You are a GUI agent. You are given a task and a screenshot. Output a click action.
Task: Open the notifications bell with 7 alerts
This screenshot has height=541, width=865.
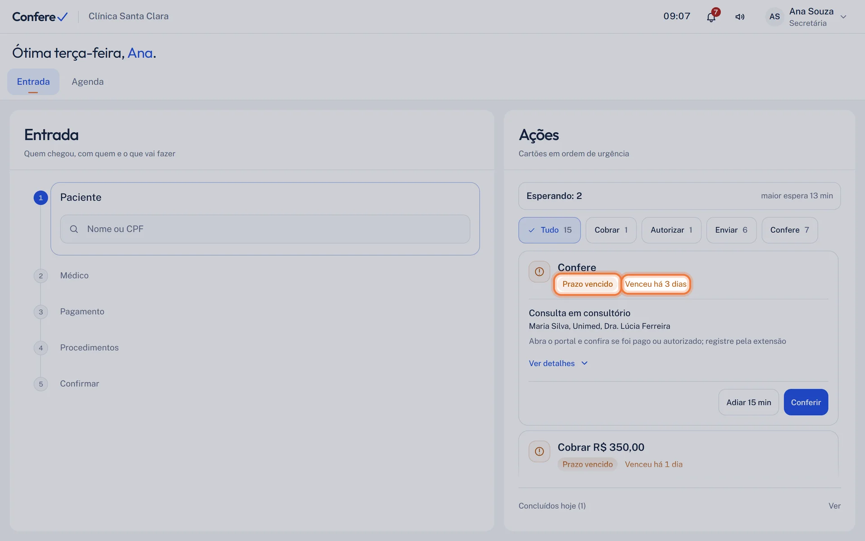point(711,17)
